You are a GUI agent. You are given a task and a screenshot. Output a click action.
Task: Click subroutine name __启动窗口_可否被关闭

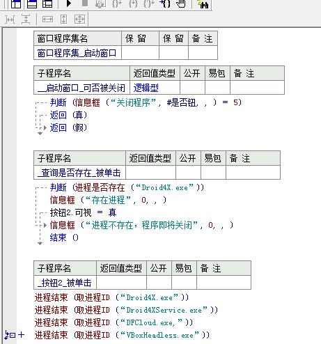(81, 88)
